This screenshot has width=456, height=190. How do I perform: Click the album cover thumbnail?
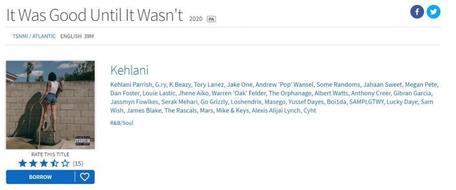click(50, 105)
